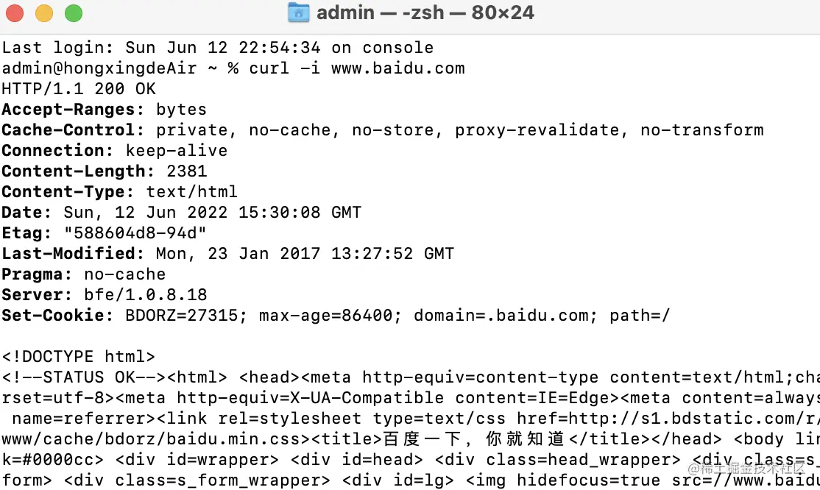Click 'text/html' Content-Type value

point(192,192)
